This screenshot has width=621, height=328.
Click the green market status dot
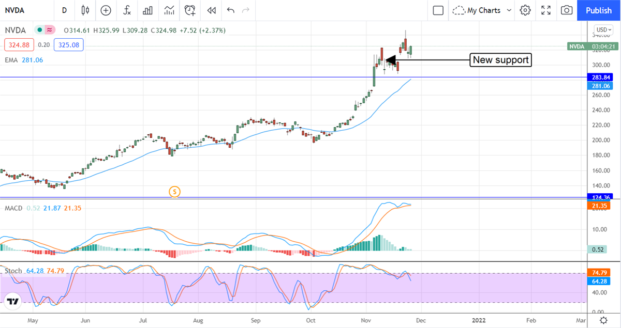[39, 30]
